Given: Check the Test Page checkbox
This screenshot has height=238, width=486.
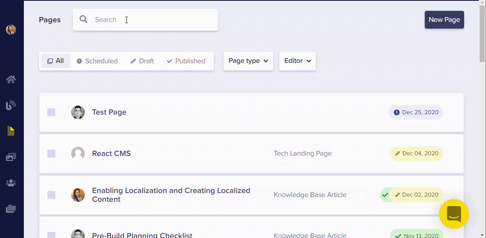Looking at the screenshot, I should 51,112.
